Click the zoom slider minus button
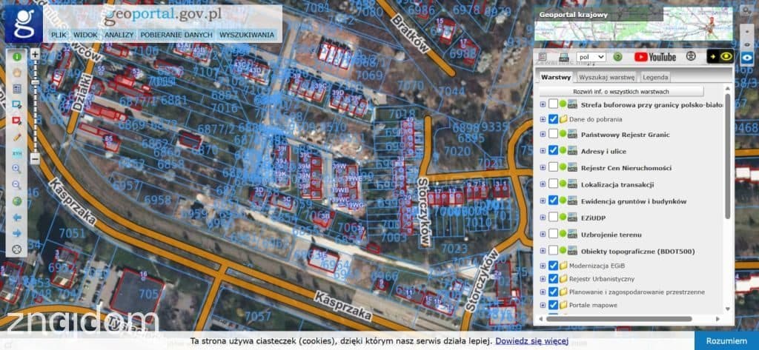 [35, 158]
